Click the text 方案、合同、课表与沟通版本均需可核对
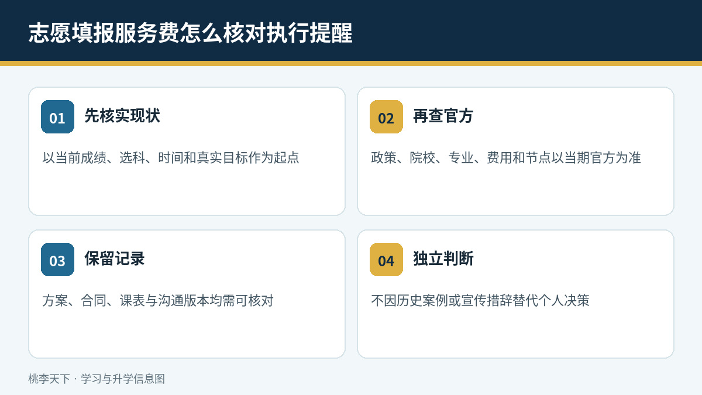The width and height of the screenshot is (702, 395). pos(158,300)
